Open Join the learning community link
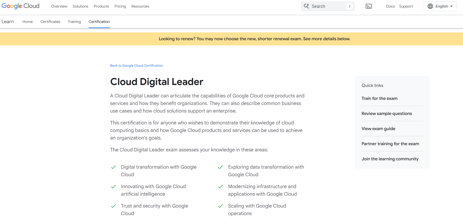Viewport: 463px width, 224px height. [390, 159]
